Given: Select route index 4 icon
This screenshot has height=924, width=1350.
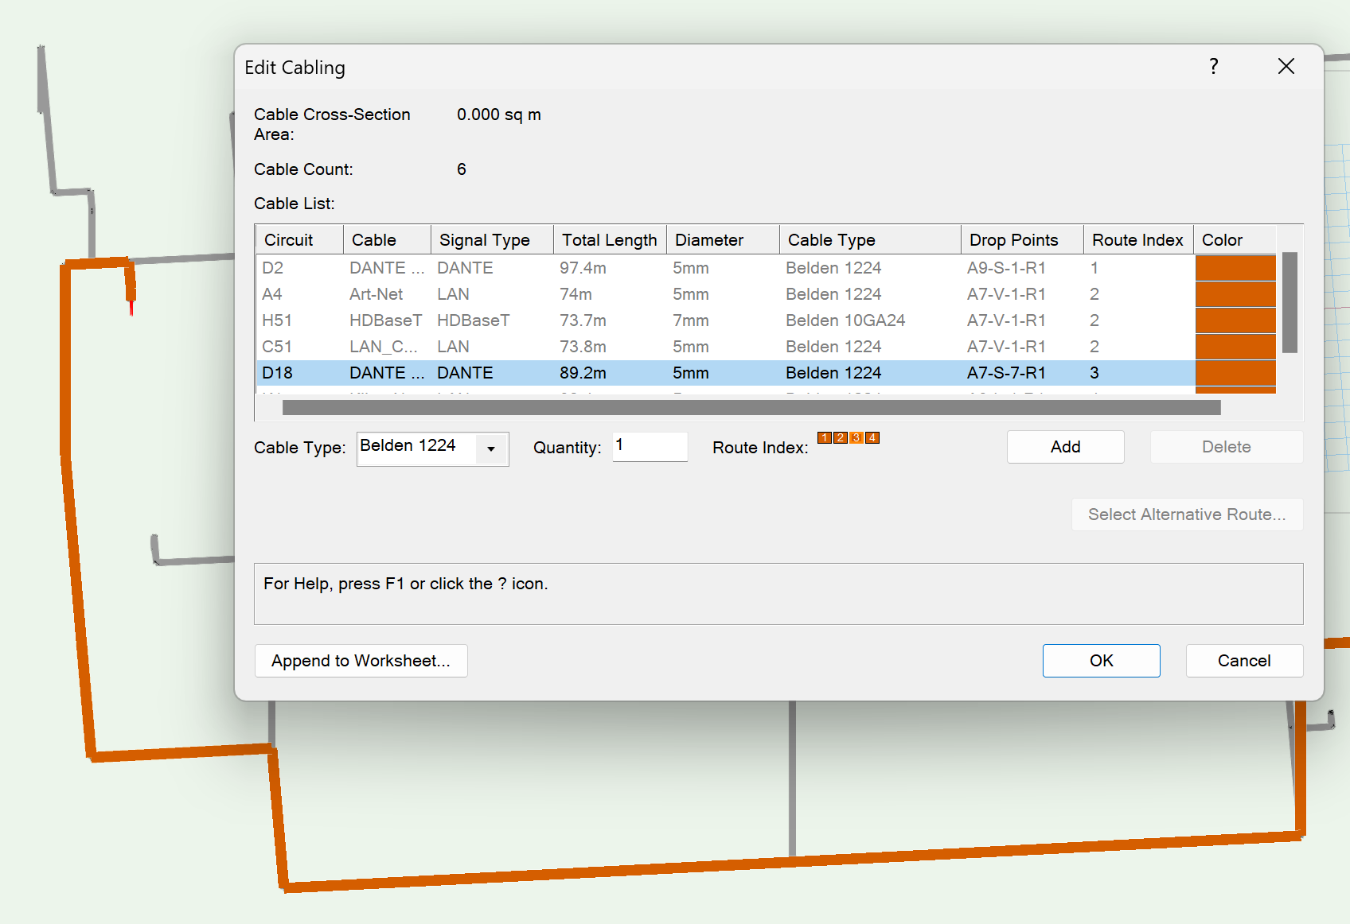Looking at the screenshot, I should tap(872, 437).
